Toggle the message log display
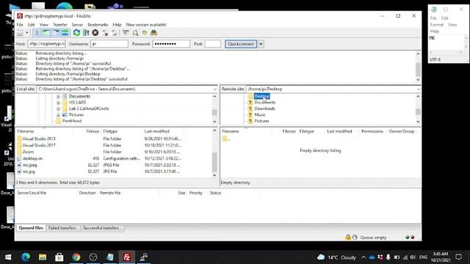 (x=37, y=33)
